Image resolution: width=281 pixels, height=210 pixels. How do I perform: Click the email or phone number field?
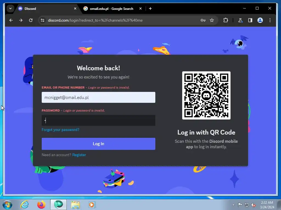point(99,97)
